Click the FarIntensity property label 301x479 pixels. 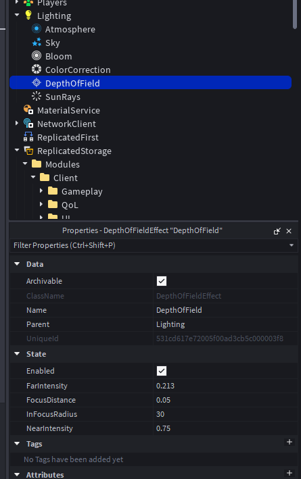click(x=47, y=386)
